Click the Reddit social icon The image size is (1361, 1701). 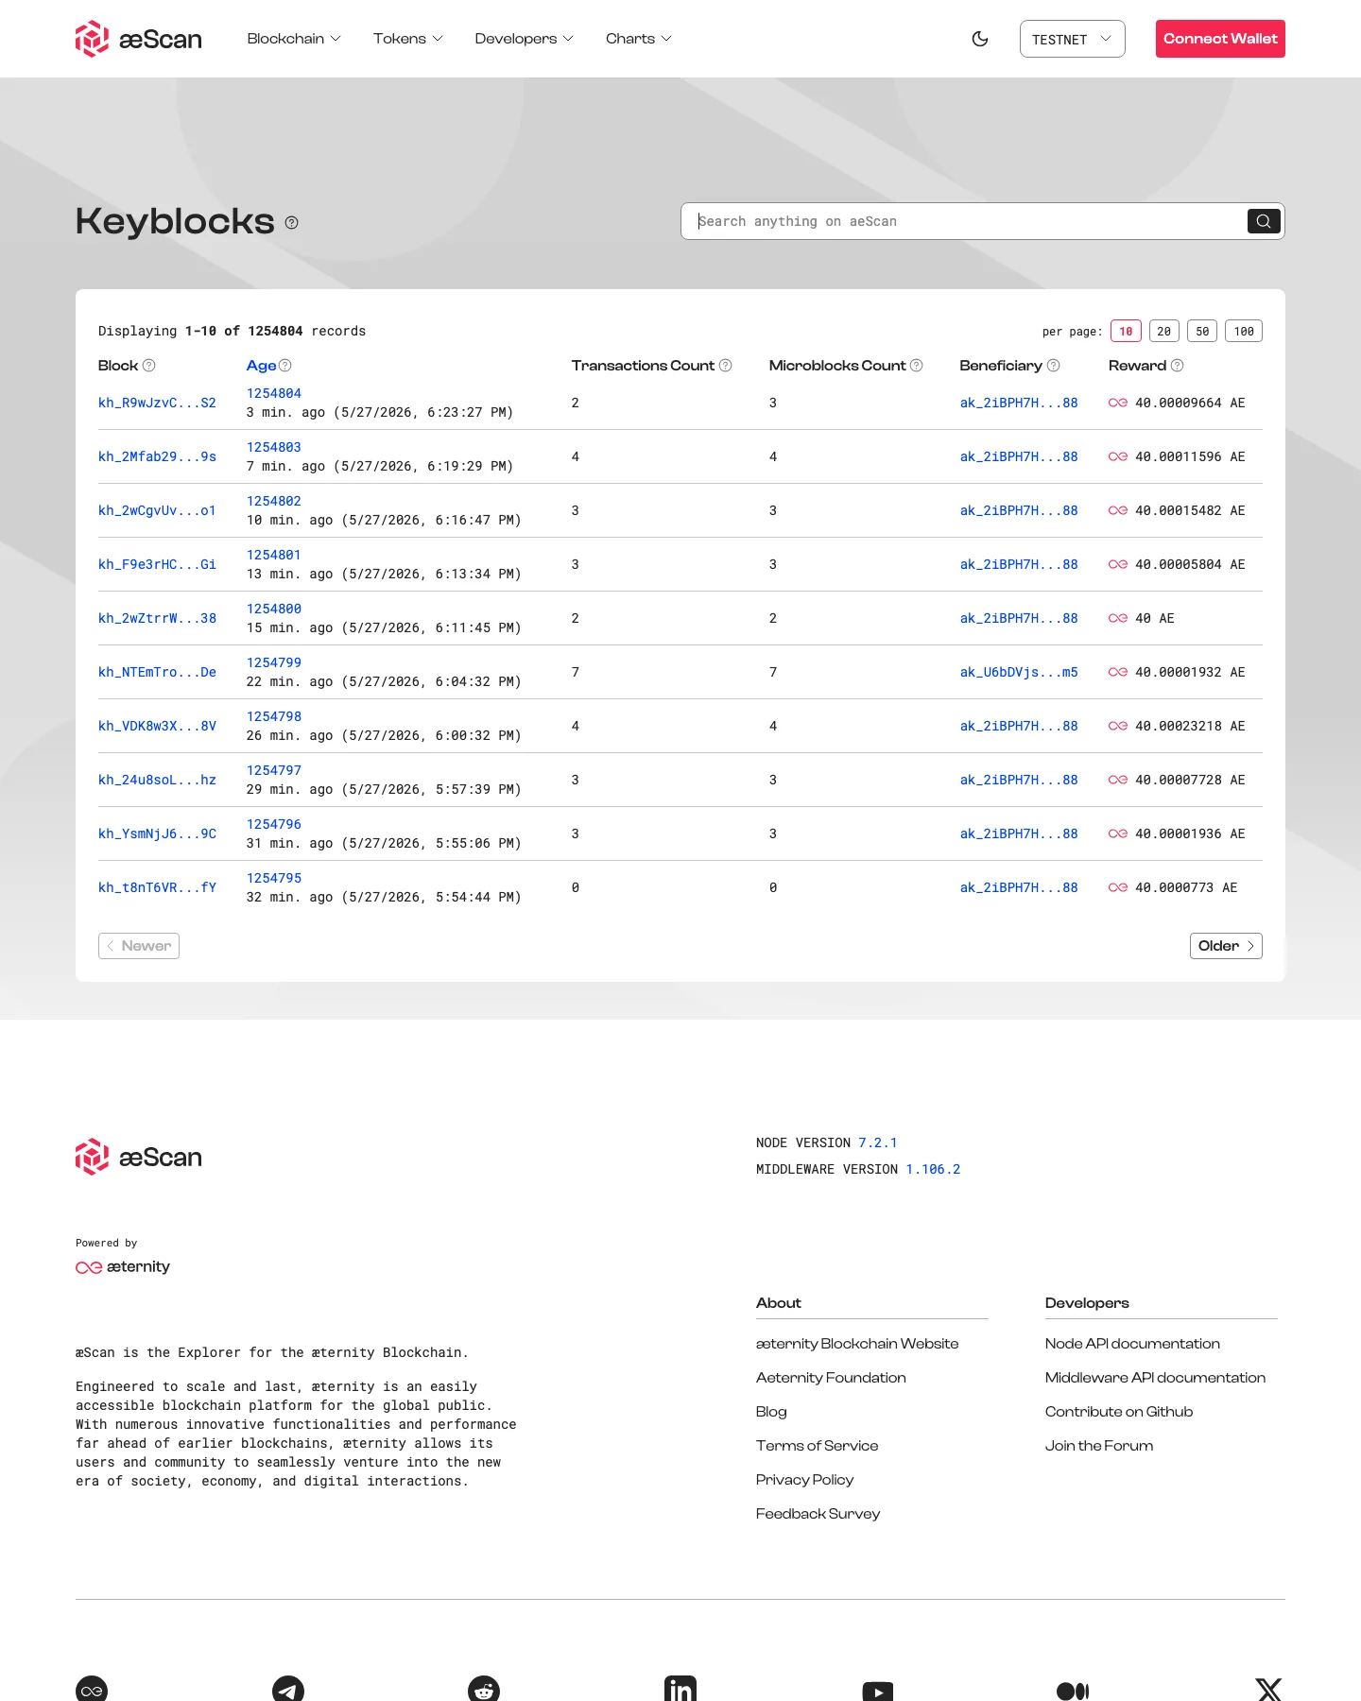pos(484,1690)
